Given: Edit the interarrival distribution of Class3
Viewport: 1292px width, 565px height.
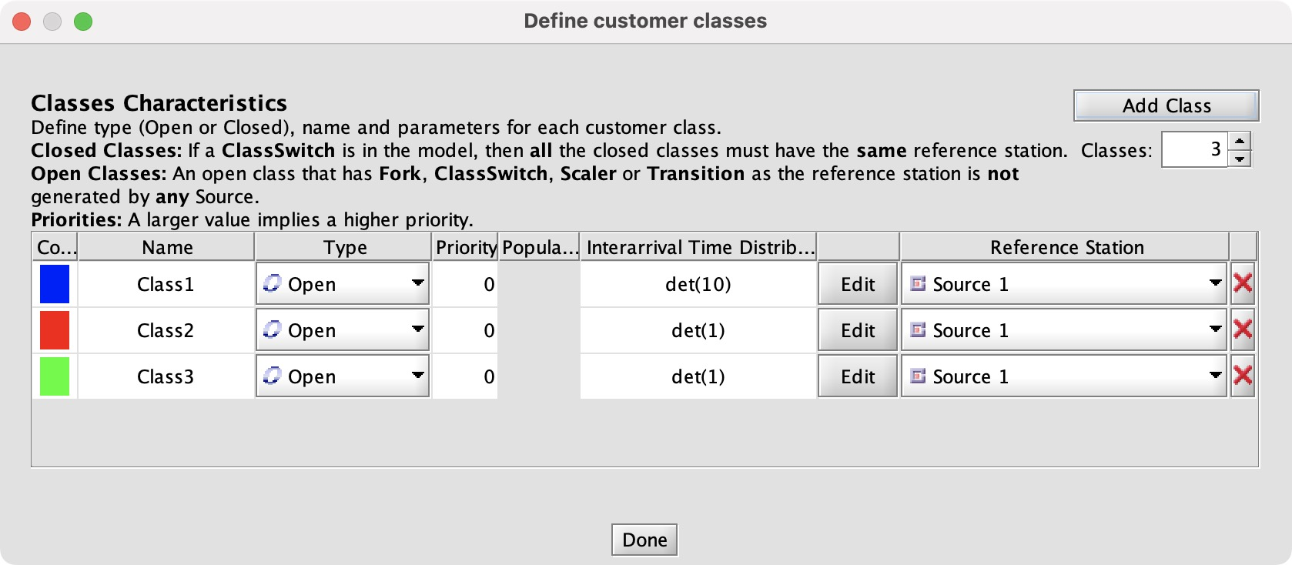Looking at the screenshot, I should [858, 376].
